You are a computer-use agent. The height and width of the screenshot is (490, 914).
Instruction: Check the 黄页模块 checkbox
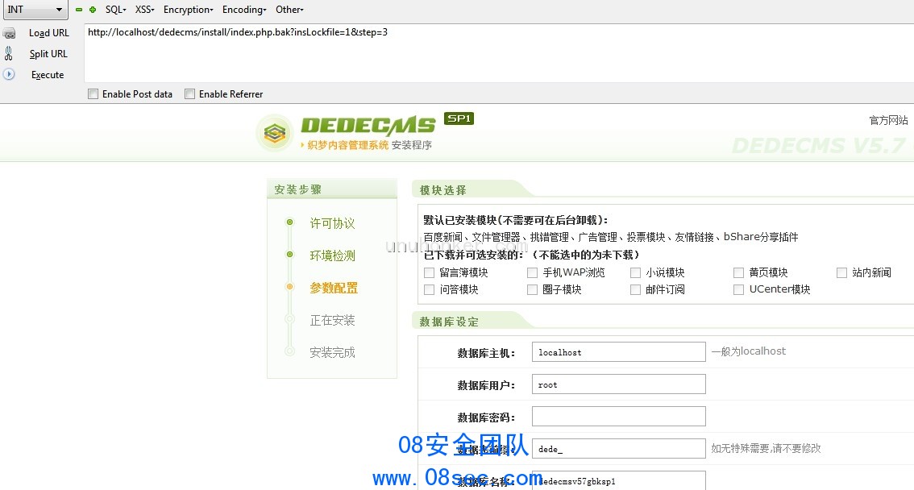[x=738, y=272]
